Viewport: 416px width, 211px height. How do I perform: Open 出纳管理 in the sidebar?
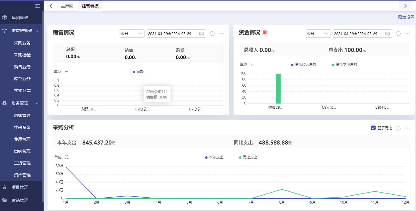coord(22,151)
